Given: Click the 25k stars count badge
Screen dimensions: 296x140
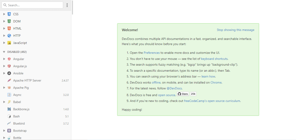Looking at the screenshot, I should pos(193,94).
